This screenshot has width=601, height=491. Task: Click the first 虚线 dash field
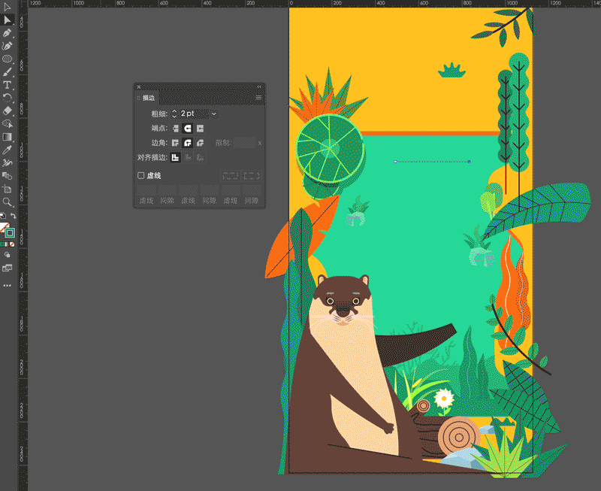tap(146, 190)
